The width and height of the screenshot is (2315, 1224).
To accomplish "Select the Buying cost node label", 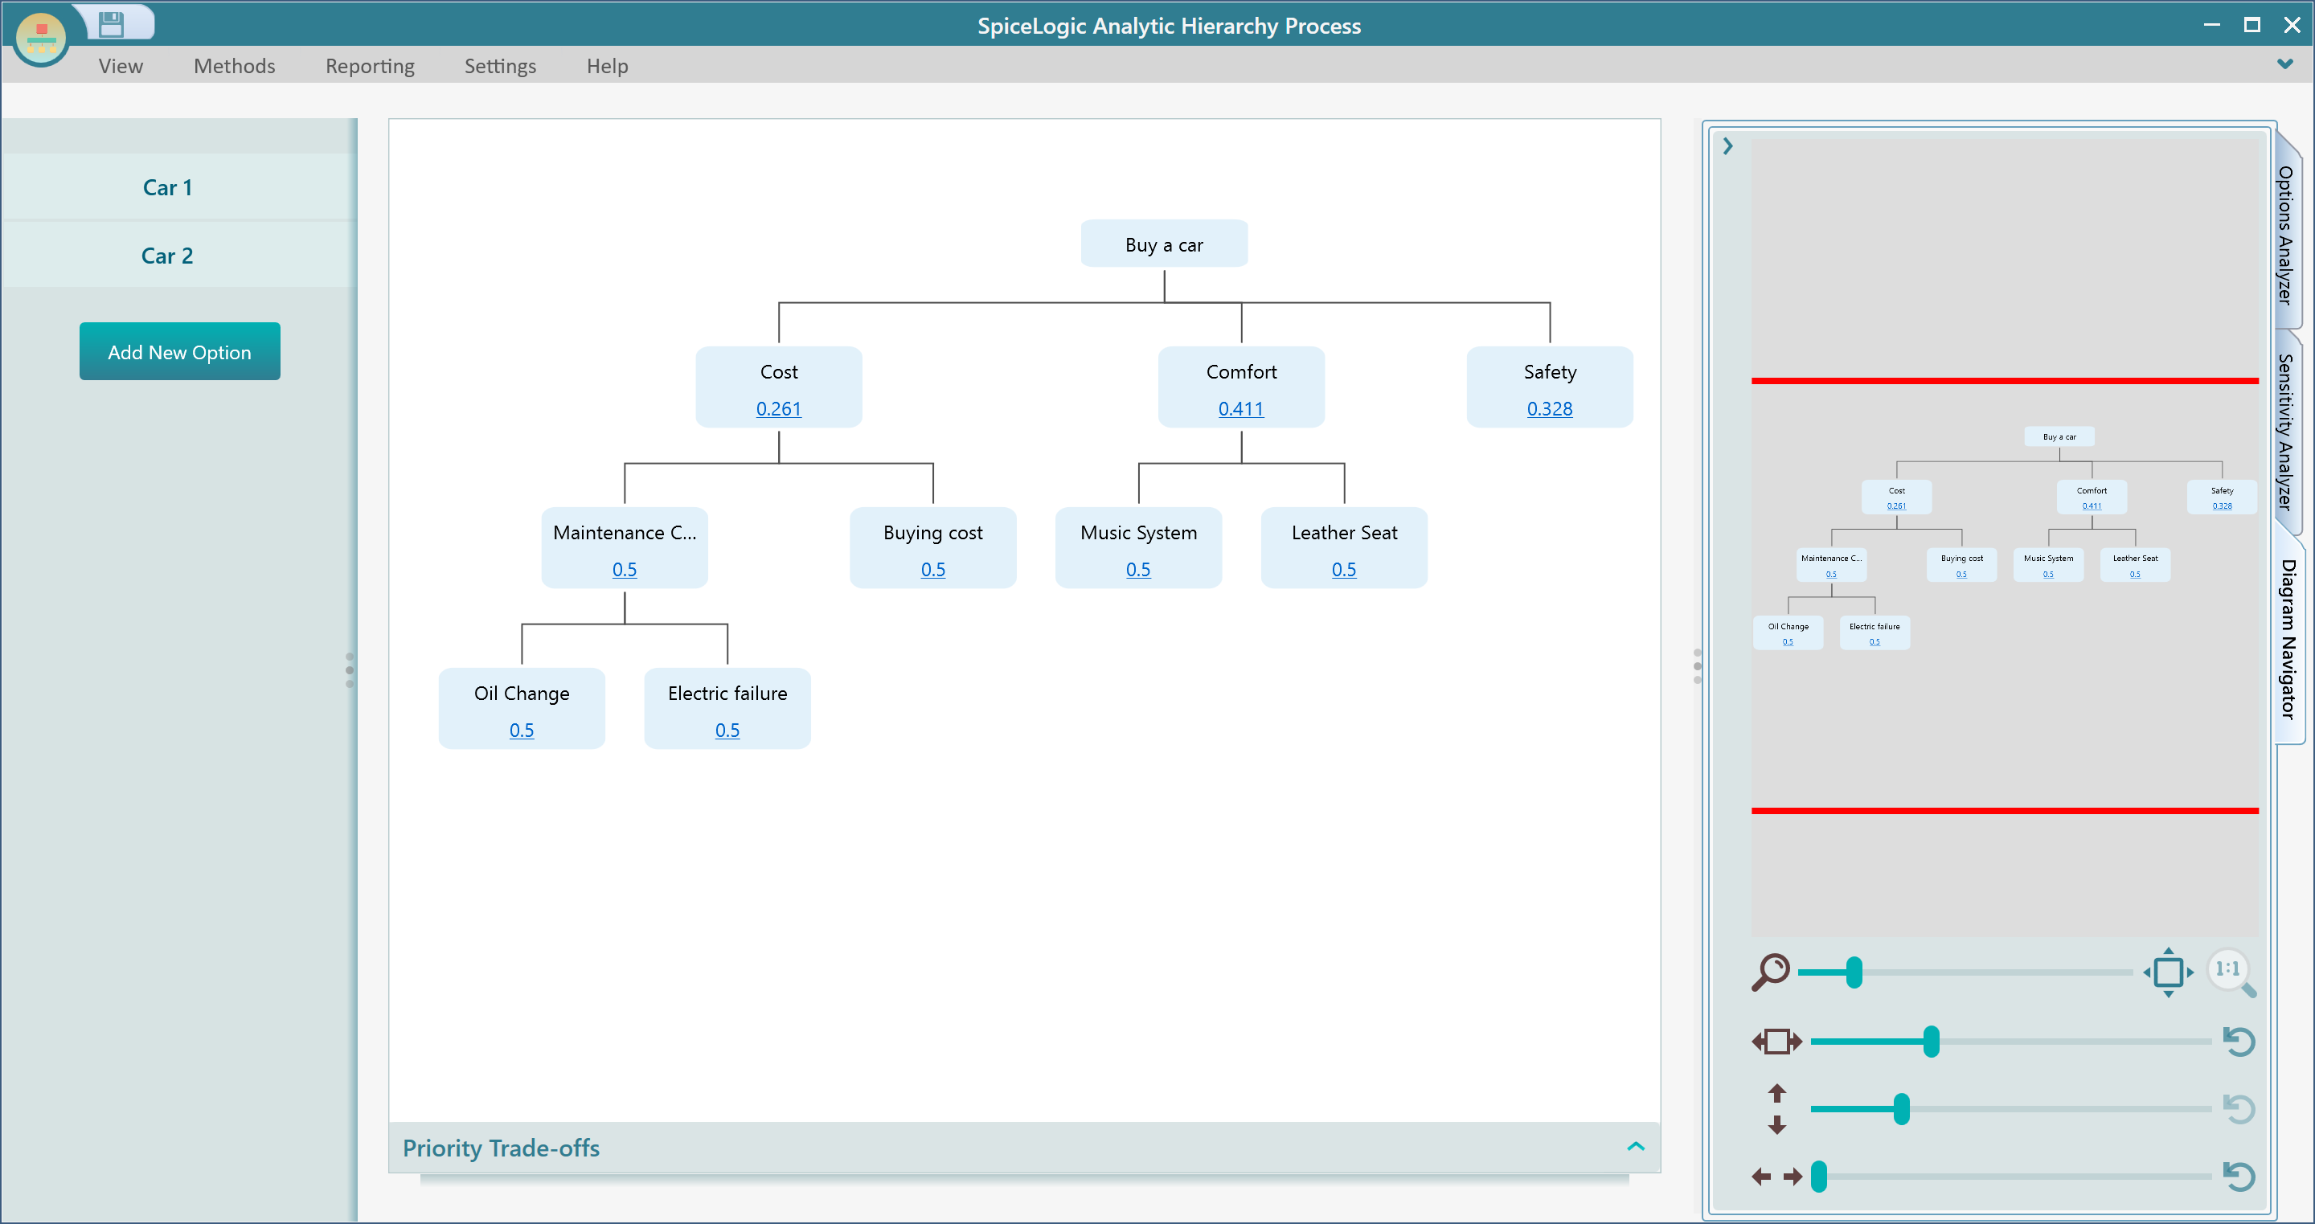I will (932, 532).
